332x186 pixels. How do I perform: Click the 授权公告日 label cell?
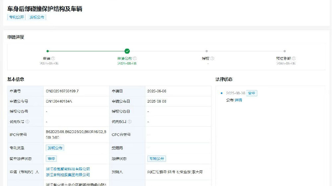tap(127, 112)
